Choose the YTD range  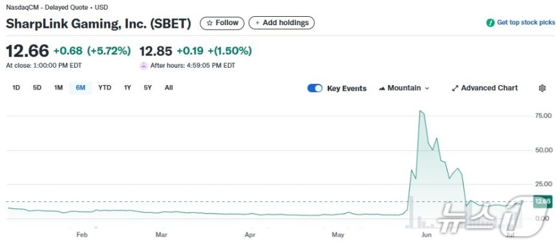[x=105, y=88]
